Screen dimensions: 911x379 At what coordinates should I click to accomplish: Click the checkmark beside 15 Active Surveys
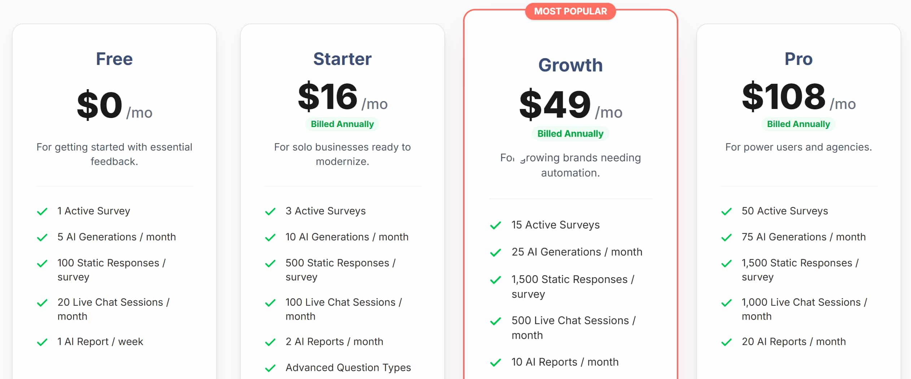(496, 226)
